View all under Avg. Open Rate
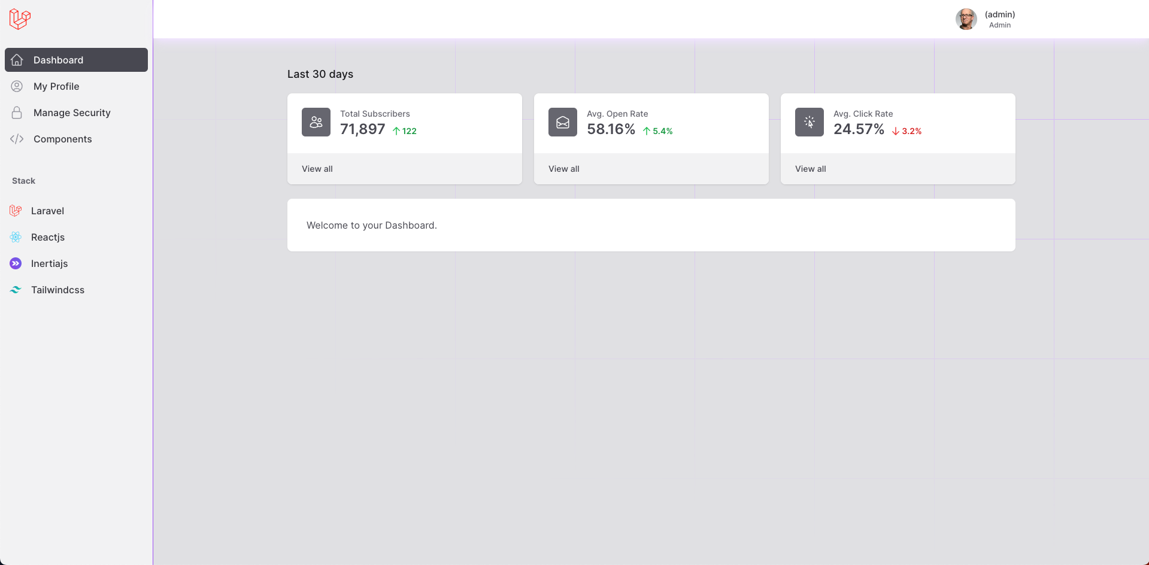The width and height of the screenshot is (1149, 565). coord(564,169)
